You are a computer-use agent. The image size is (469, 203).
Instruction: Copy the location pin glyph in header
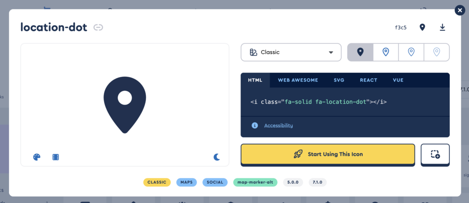[x=422, y=27]
